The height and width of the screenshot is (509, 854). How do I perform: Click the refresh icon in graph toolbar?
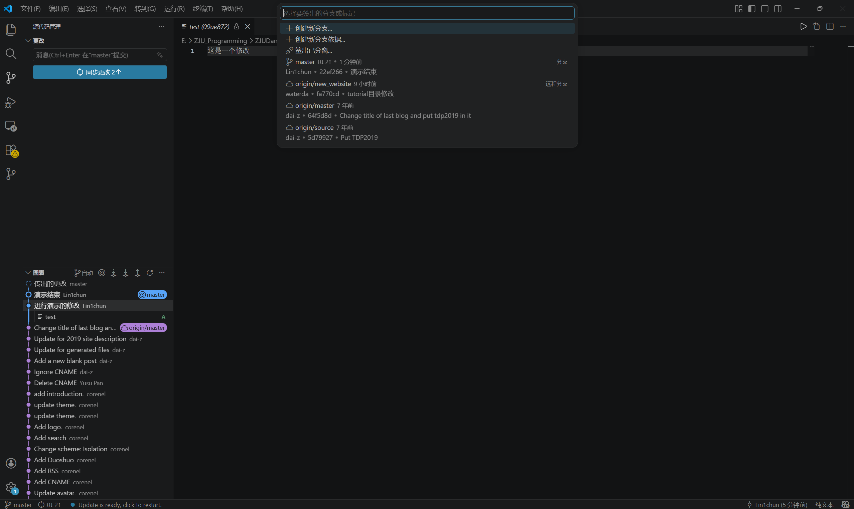coord(150,273)
